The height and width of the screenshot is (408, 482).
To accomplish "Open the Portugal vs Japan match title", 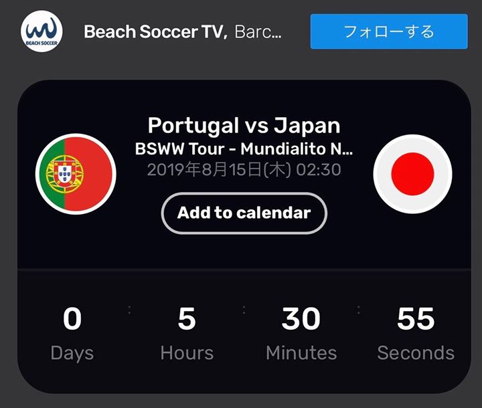I will click(244, 126).
